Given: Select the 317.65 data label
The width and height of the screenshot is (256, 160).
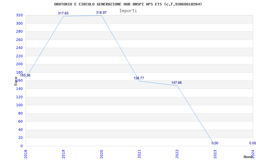Looking at the screenshot, I should [63, 13].
